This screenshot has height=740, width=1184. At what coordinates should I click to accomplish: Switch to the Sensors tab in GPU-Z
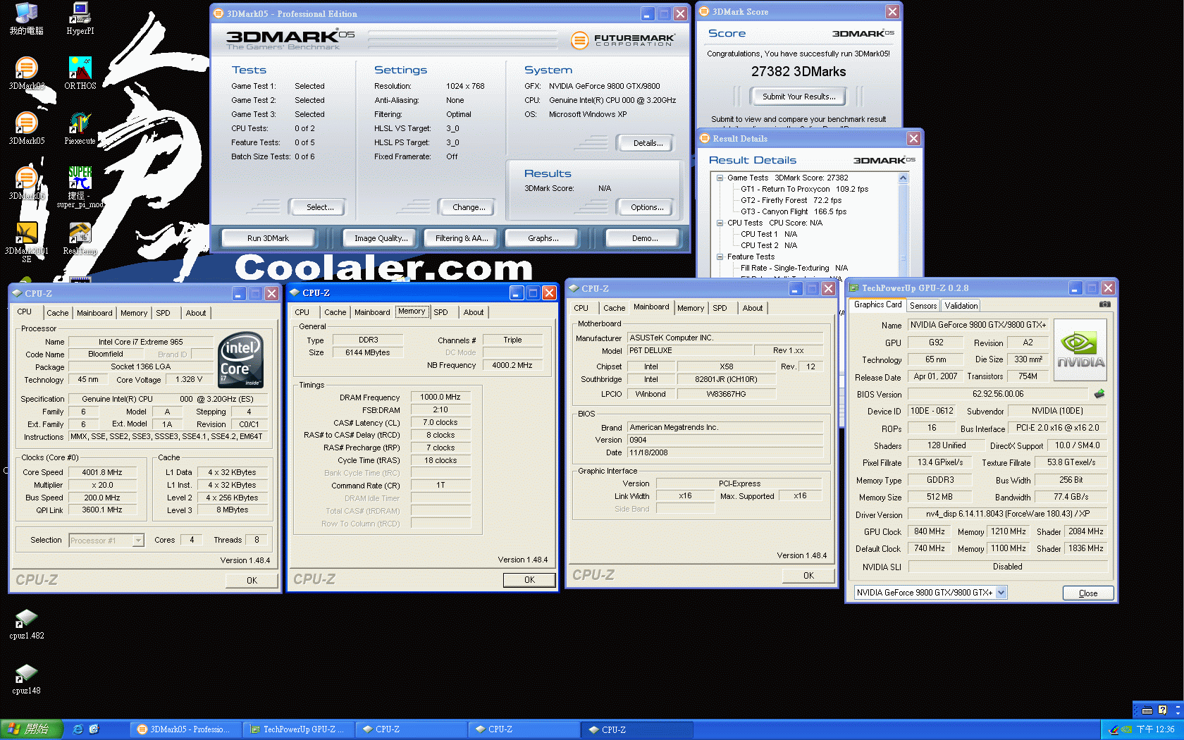coord(923,306)
